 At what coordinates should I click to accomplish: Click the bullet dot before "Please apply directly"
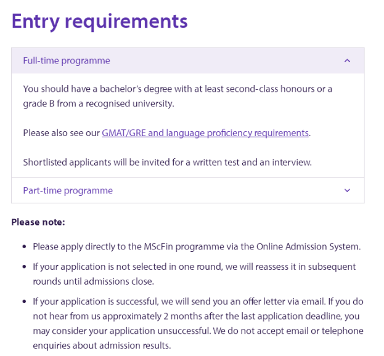[x=24, y=247]
